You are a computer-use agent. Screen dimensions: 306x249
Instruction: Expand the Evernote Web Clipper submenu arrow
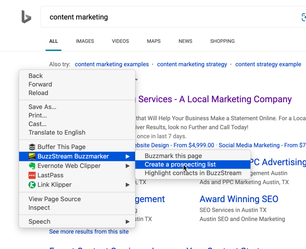click(x=128, y=166)
